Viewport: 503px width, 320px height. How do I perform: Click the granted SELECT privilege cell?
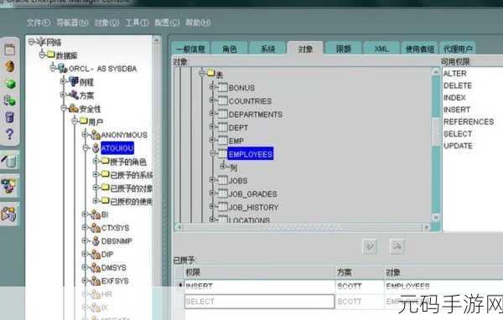pos(260,302)
